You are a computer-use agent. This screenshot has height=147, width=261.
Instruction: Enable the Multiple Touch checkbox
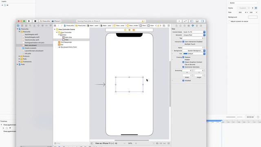click(x=183, y=44)
